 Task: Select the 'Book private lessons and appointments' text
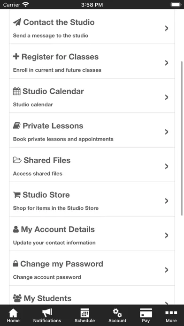pos(63,139)
